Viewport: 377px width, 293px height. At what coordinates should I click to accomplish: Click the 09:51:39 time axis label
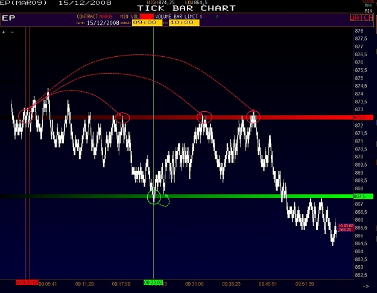305,284
